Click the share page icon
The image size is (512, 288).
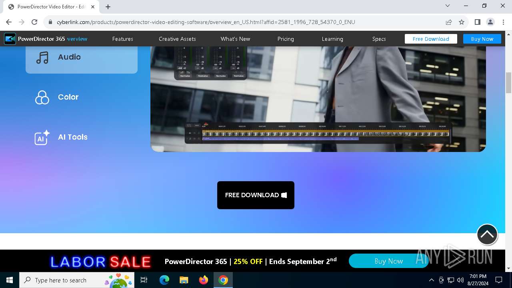point(449,22)
